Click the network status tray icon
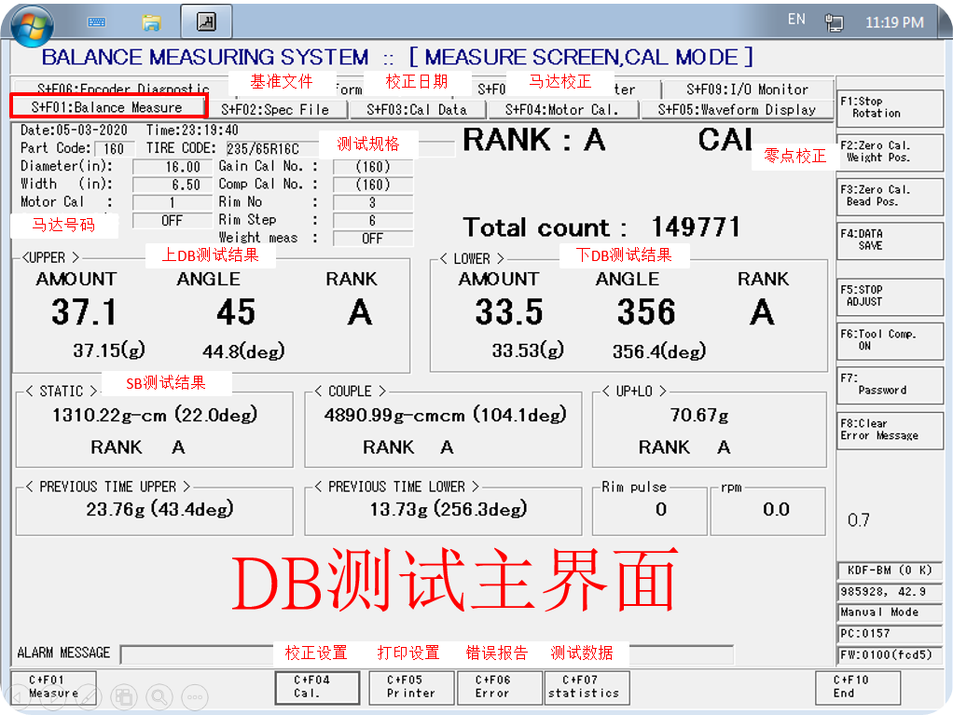The height and width of the screenshot is (715, 953). pos(835,22)
